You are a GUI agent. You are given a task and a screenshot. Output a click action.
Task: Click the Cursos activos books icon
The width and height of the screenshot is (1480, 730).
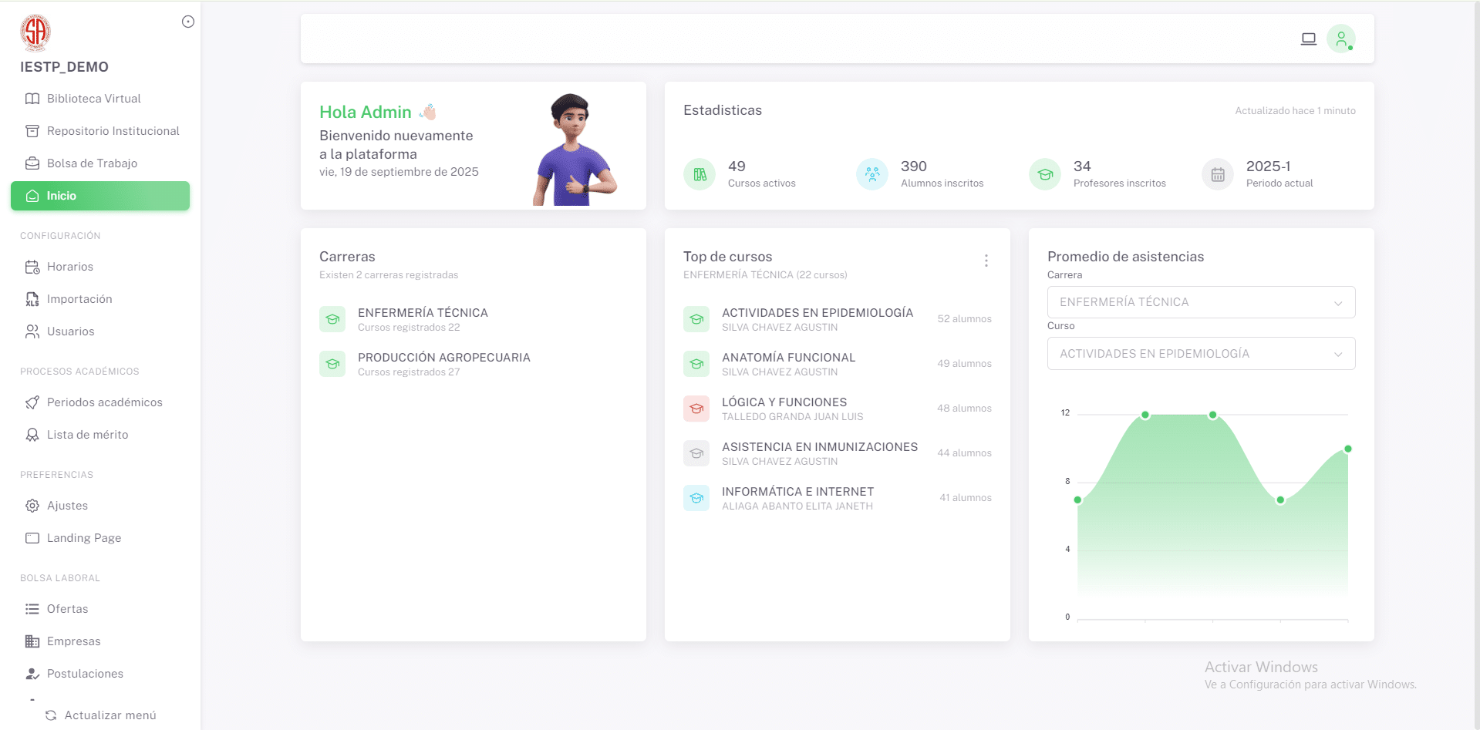[700, 174]
